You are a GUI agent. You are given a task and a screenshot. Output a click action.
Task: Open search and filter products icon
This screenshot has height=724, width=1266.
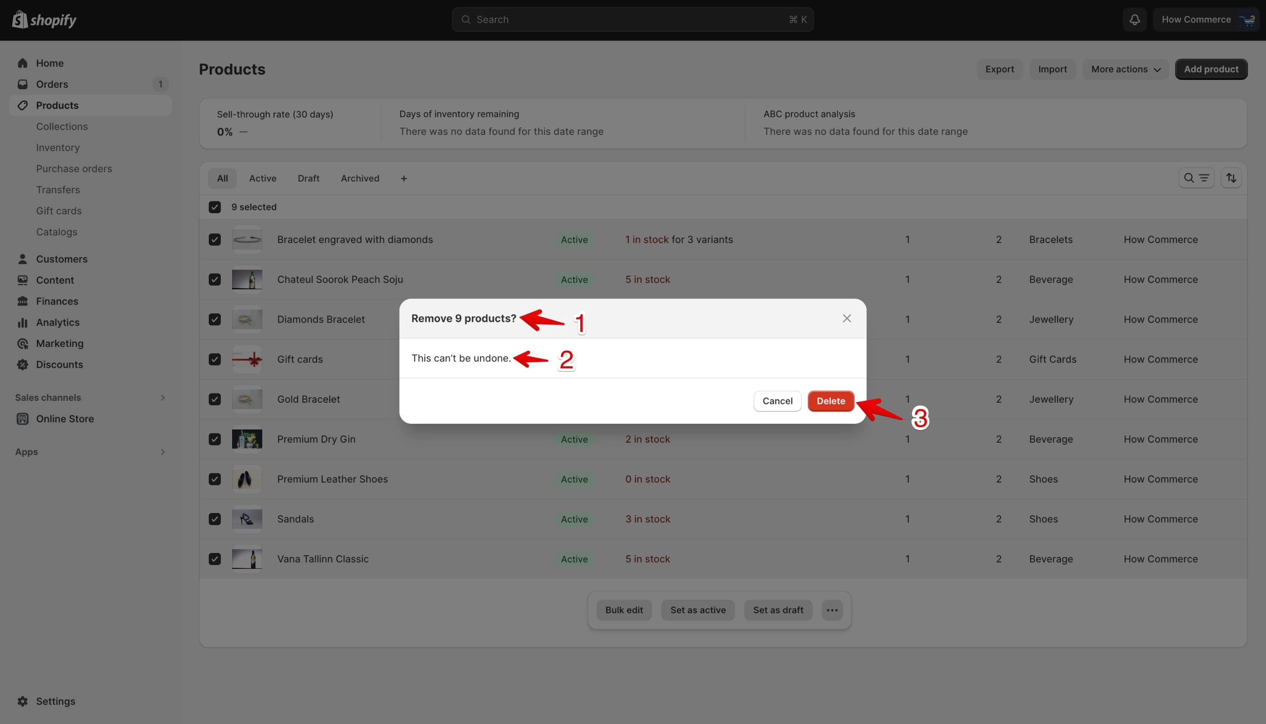click(1196, 178)
